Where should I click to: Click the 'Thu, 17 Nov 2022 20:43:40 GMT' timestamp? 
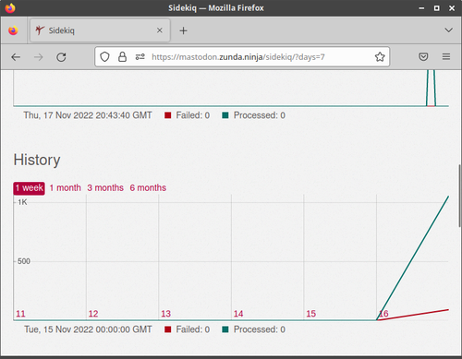pyautogui.click(x=88, y=115)
